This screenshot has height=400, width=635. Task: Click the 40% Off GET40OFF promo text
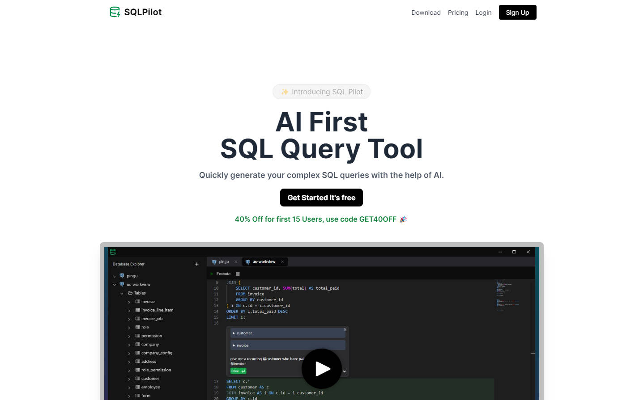[x=321, y=219]
